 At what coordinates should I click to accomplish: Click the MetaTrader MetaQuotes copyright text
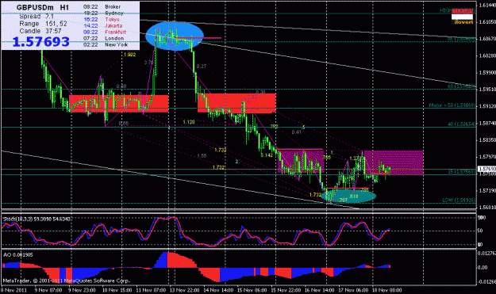(x=66, y=281)
